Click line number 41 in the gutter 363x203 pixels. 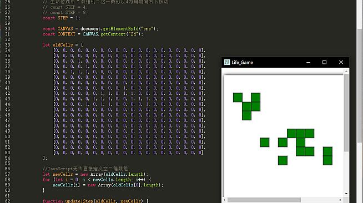coord(8,88)
